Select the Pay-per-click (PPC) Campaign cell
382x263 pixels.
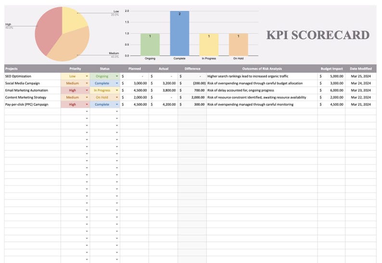[32, 104]
